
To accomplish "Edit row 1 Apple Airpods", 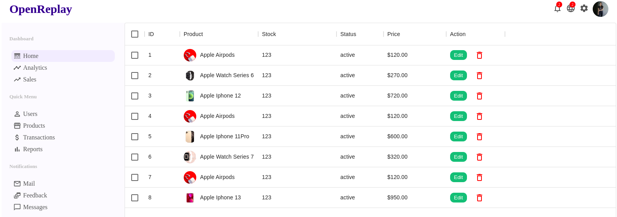I will tap(458, 55).
